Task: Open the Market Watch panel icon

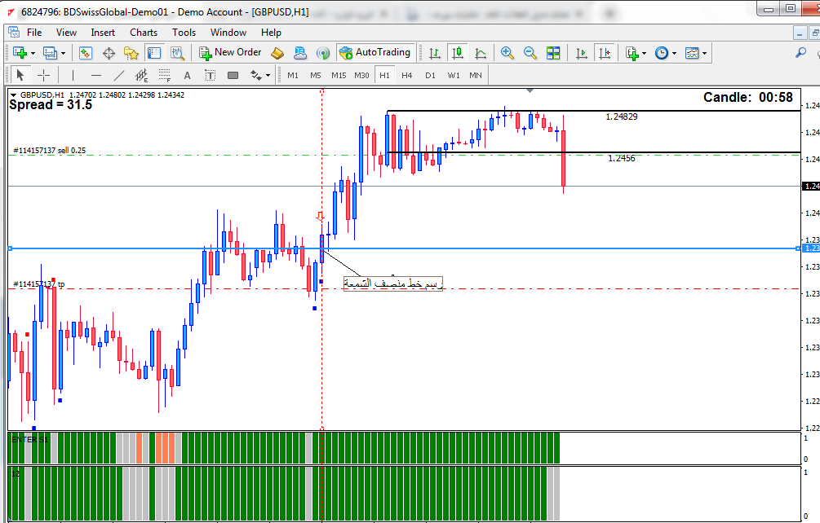Action: click(x=86, y=53)
